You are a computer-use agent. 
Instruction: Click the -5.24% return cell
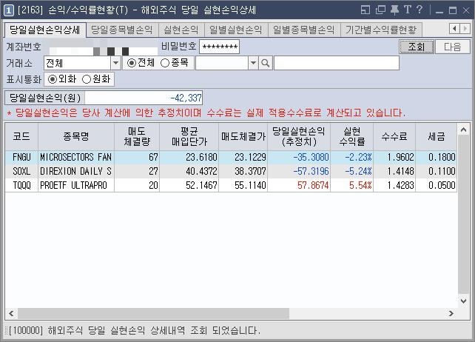[352, 171]
